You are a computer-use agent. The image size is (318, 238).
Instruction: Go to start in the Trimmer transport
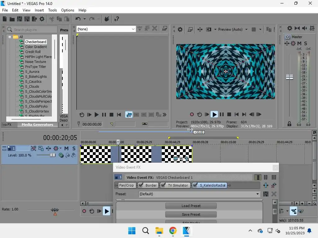click(119, 115)
